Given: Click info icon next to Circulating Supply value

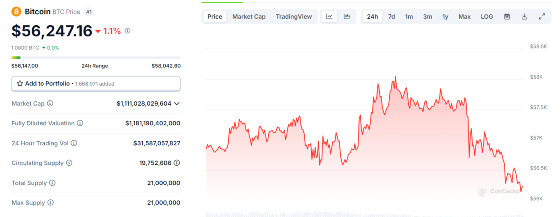Looking at the screenshot, I should 177,163.
